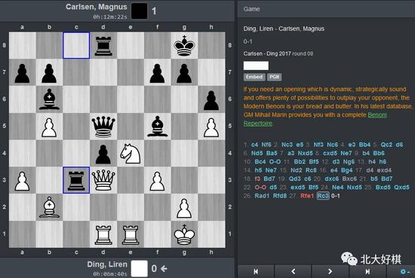This screenshot has width=415, height=278.
Task: Select the black bishop on f5
Action: pos(157,126)
